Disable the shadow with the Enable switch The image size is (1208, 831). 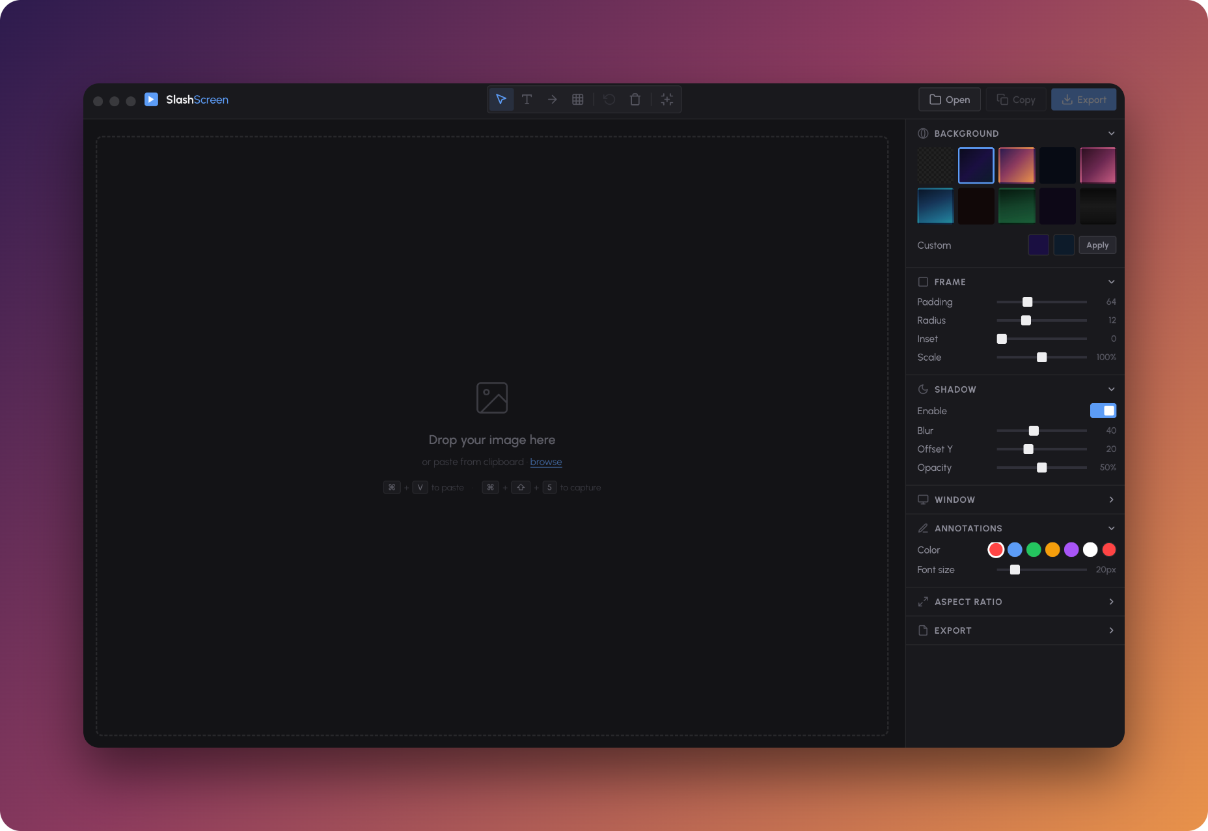point(1103,410)
